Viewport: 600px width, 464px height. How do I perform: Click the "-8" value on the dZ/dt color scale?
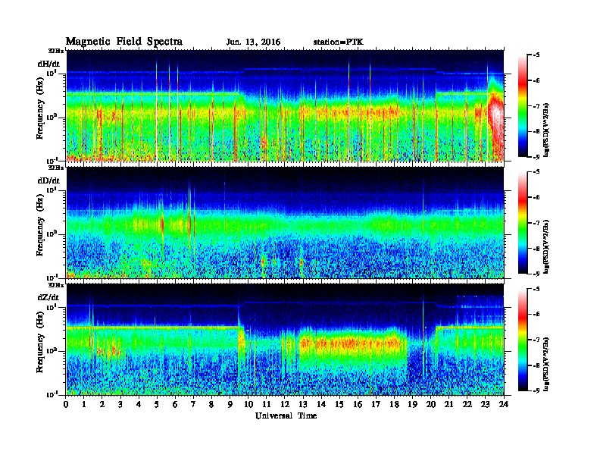[536, 365]
